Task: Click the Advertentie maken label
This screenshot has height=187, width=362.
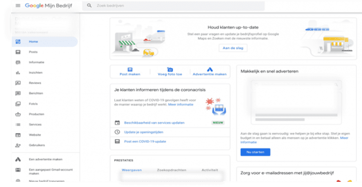Action: click(x=210, y=74)
